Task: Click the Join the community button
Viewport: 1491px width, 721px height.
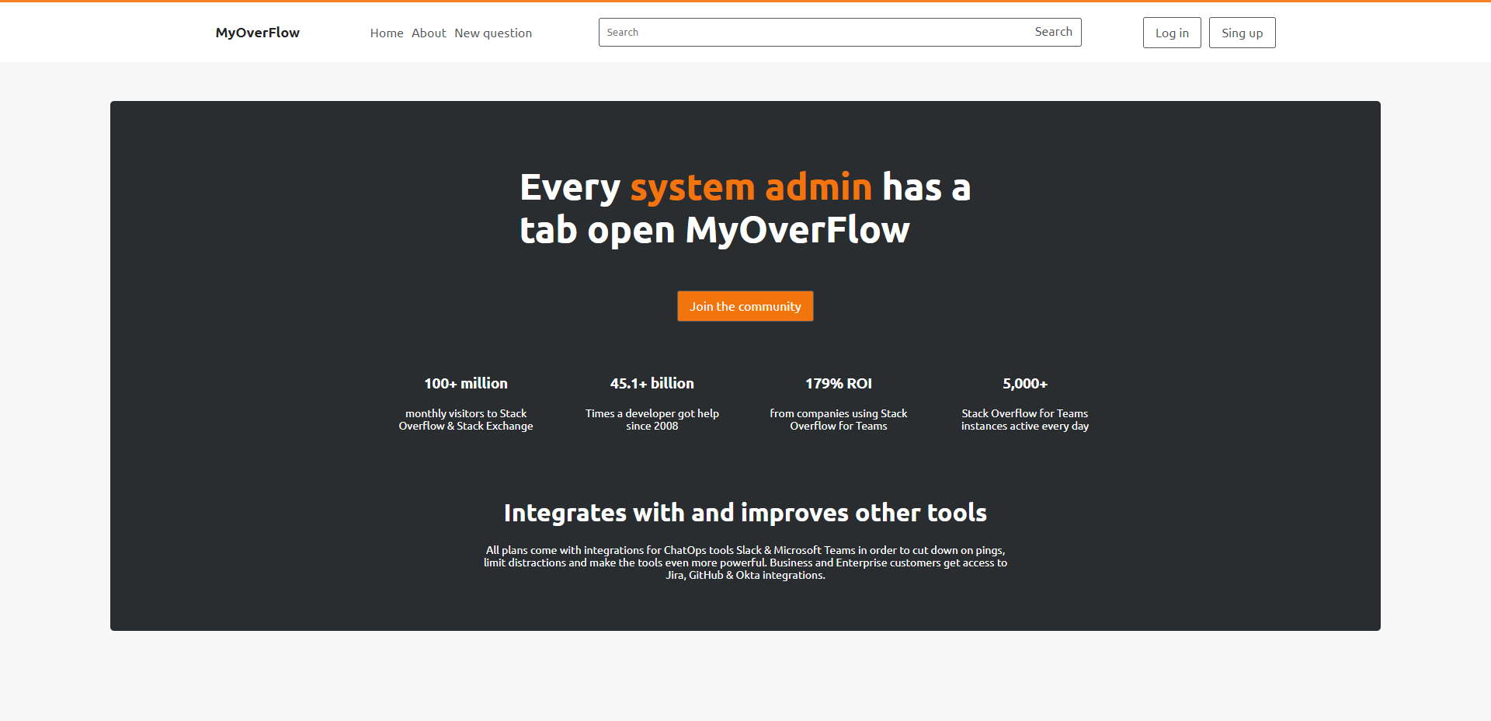Action: coord(745,306)
